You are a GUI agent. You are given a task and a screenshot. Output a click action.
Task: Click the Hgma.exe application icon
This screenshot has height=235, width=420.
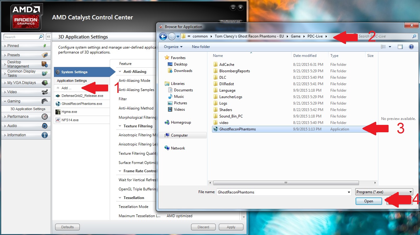[x=58, y=112]
